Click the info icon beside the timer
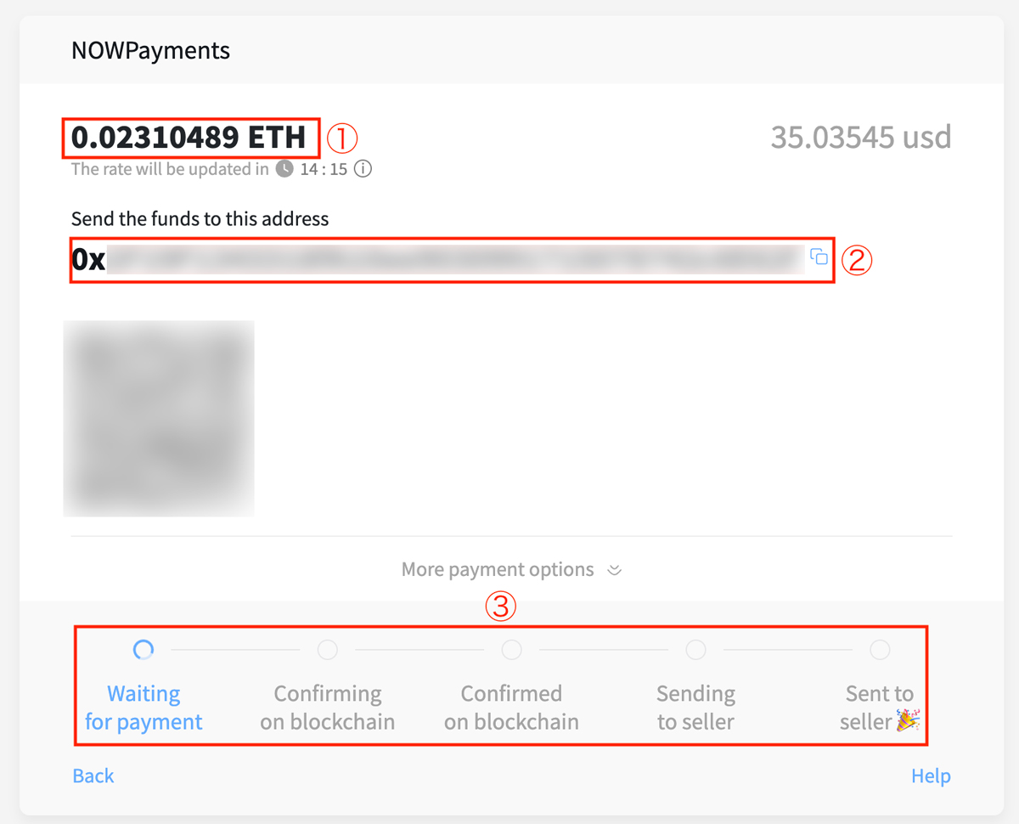The height and width of the screenshot is (824, 1019). 363,169
